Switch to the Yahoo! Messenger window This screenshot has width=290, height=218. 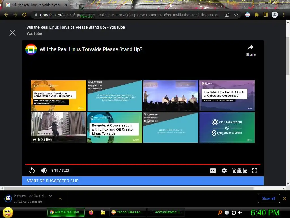[x=128, y=212]
